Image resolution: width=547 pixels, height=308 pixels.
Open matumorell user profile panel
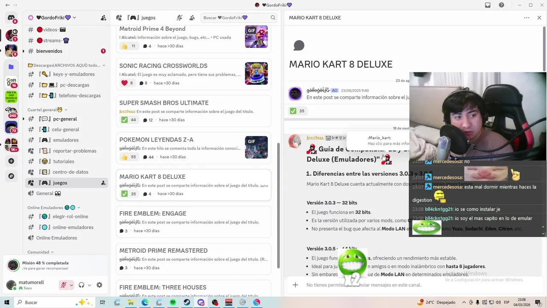[x=31, y=285]
